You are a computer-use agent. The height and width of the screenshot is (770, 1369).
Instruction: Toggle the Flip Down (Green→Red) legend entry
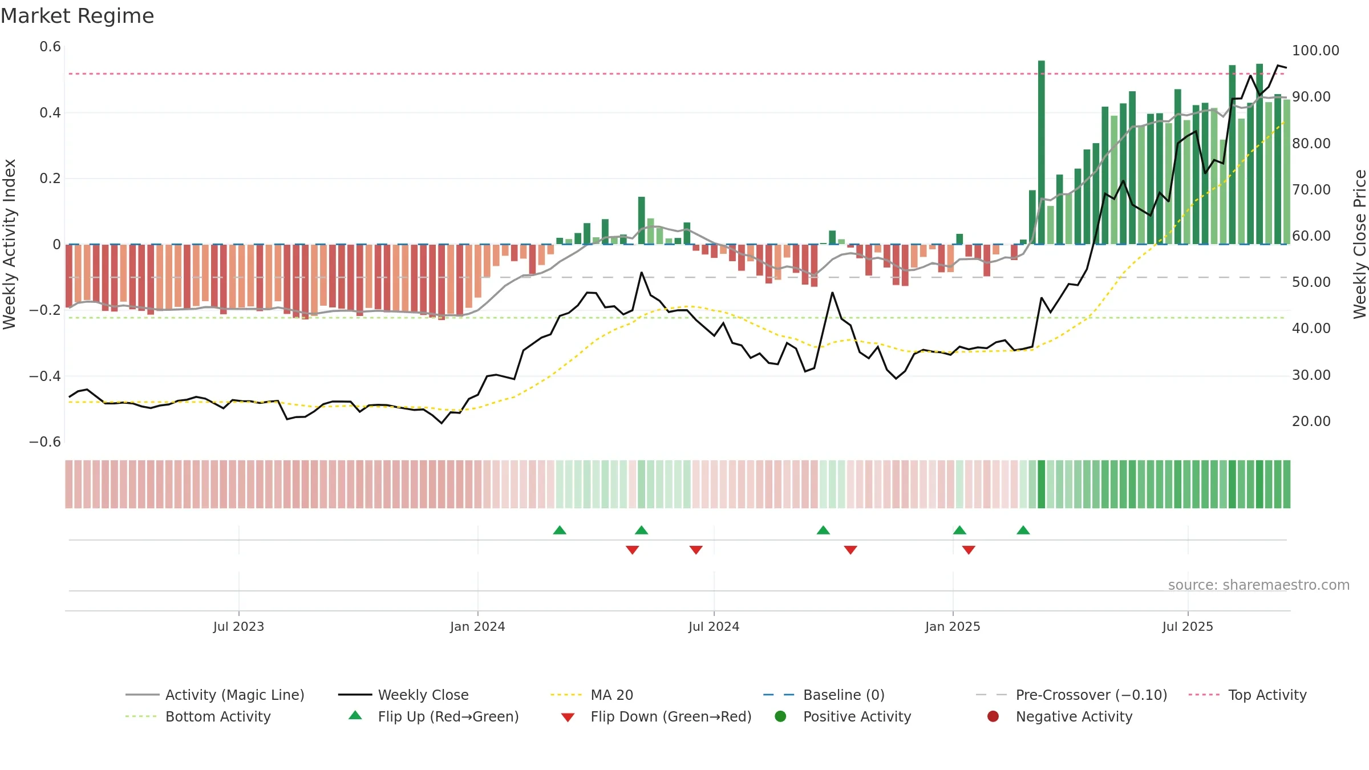[x=656, y=716]
